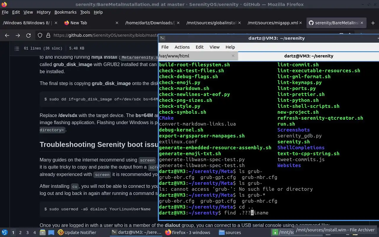This screenshot has width=379, height=237.
Task: Switch to workspace 3
Action: click(28, 233)
